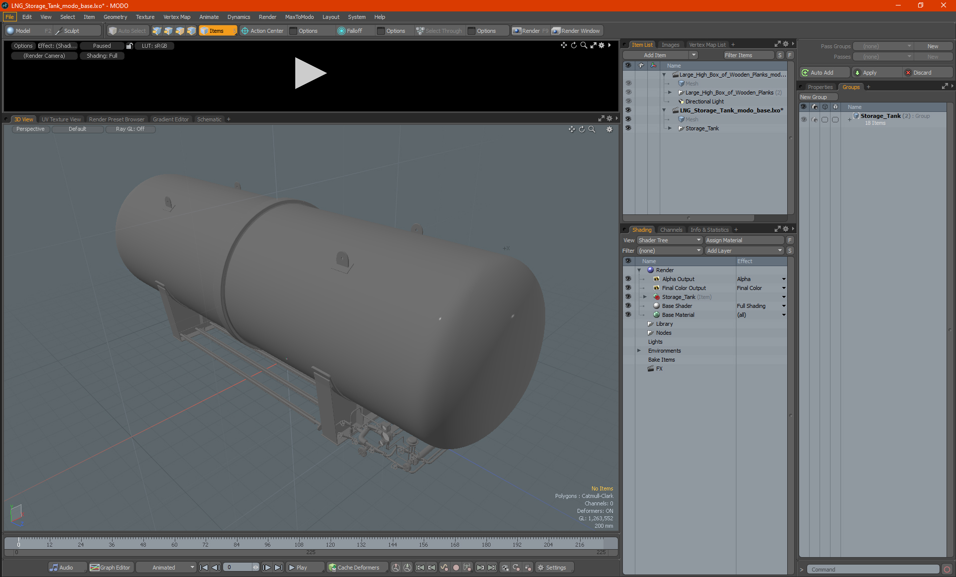Image resolution: width=956 pixels, height=577 pixels.
Task: Toggle visibility of Directional Light item
Action: coord(628,101)
